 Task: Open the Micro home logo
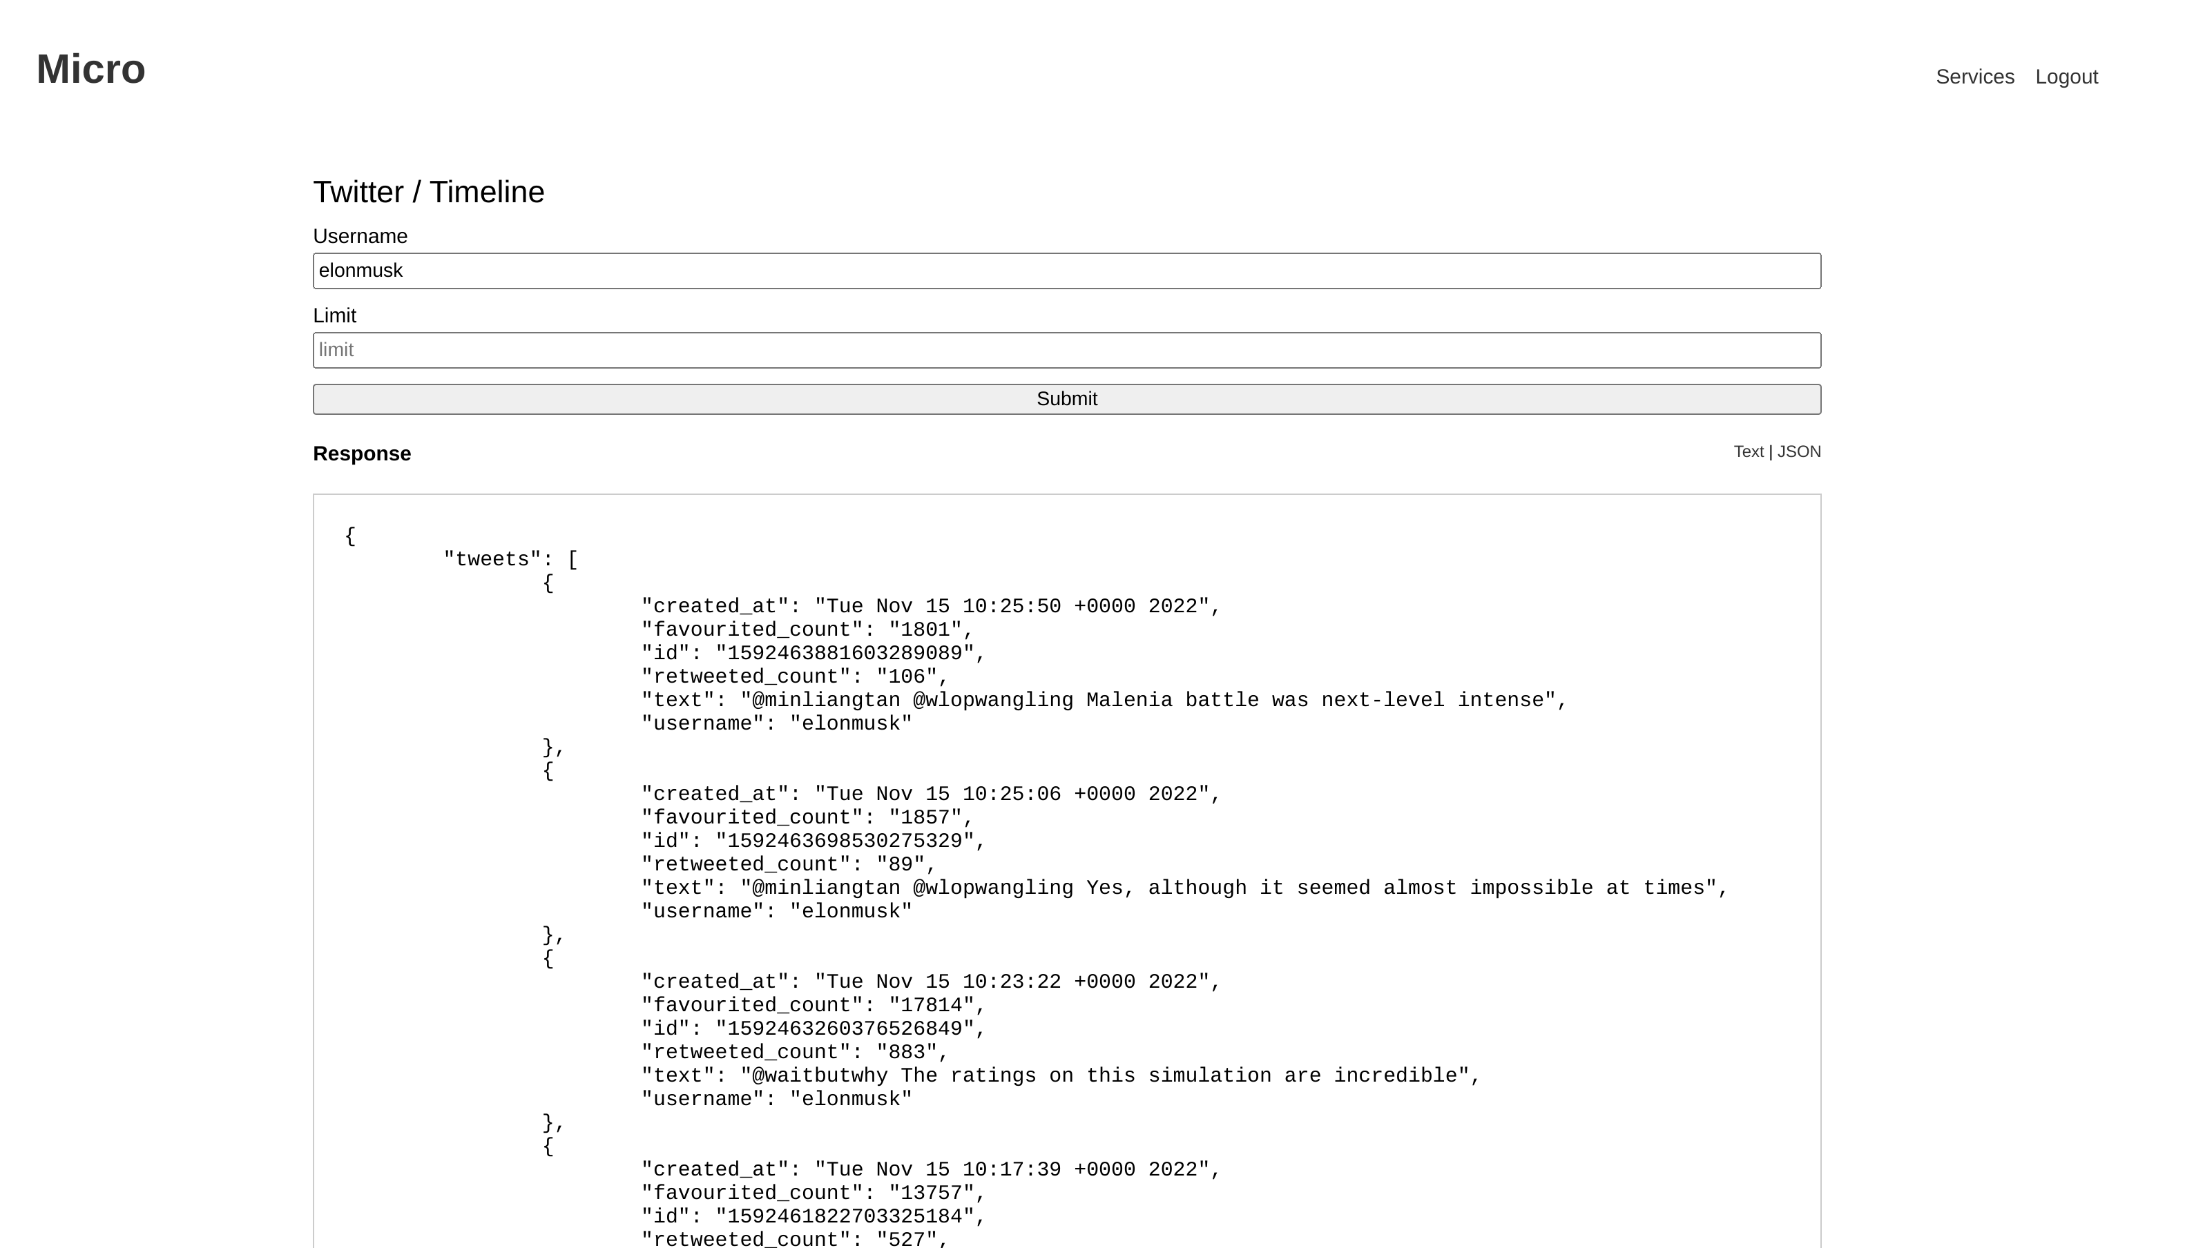coord(91,70)
